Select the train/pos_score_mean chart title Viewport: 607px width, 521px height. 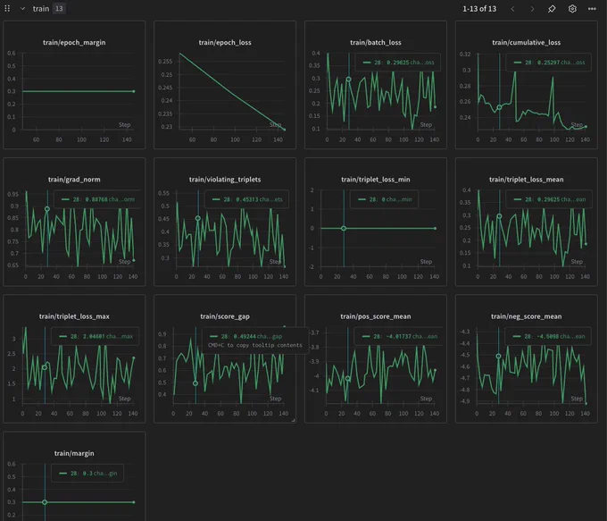376,316
